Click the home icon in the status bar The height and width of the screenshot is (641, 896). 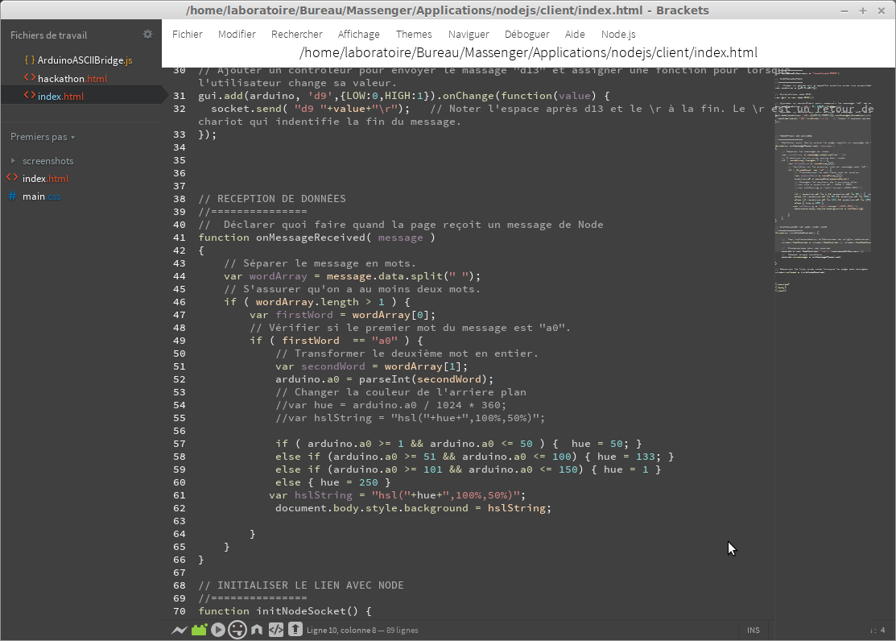coord(256,630)
